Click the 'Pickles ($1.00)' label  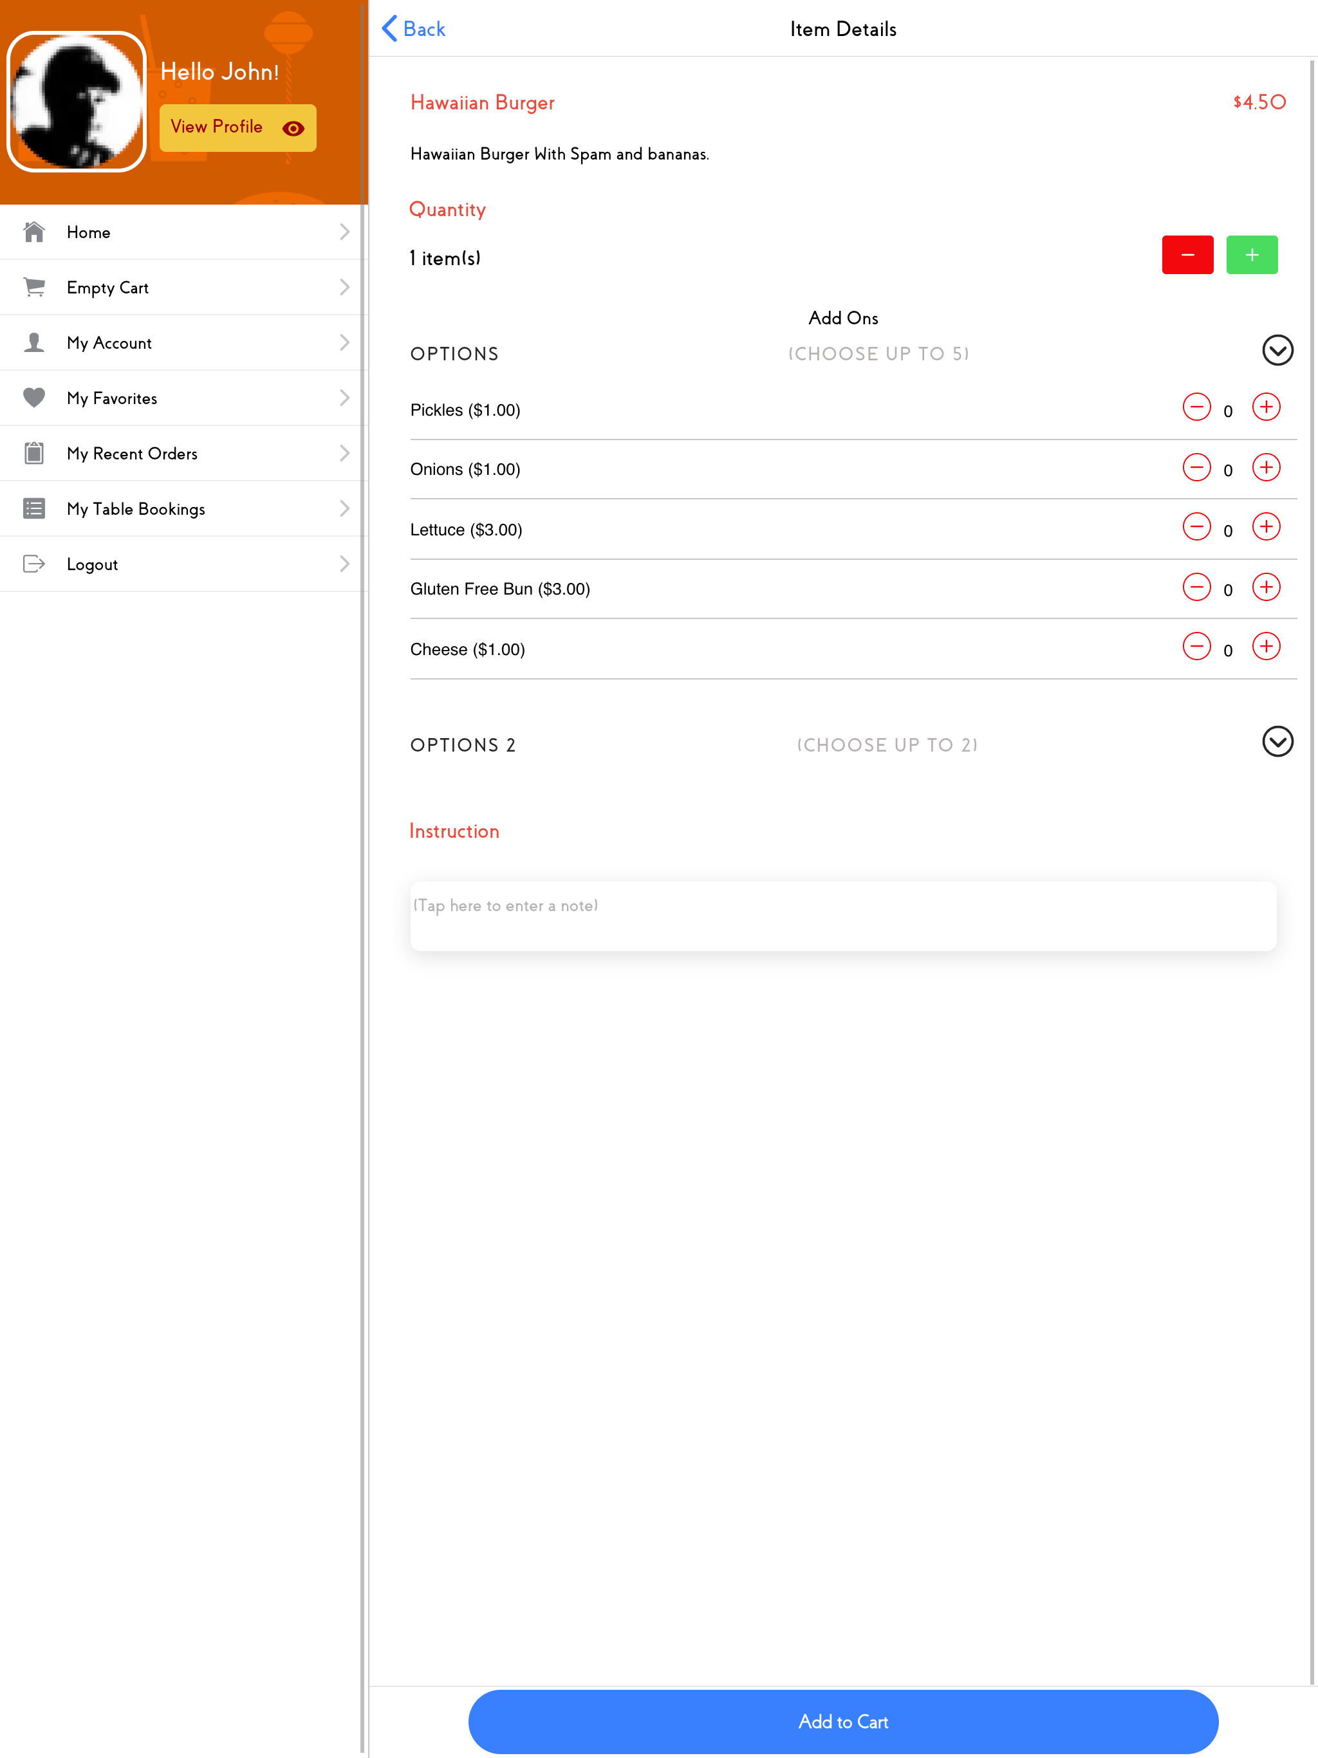[465, 410]
